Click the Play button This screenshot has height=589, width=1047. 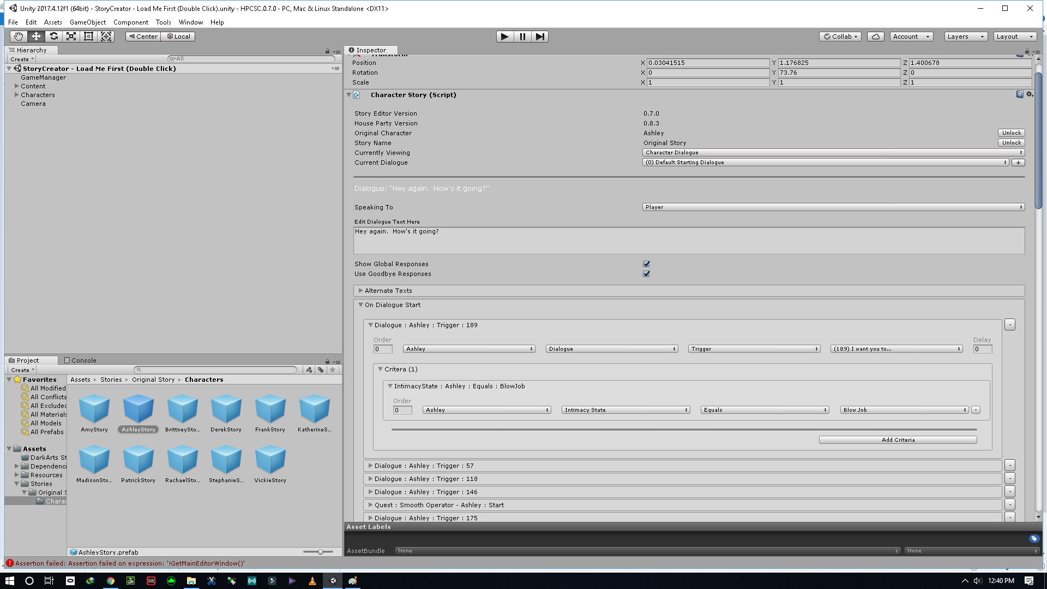pos(505,37)
